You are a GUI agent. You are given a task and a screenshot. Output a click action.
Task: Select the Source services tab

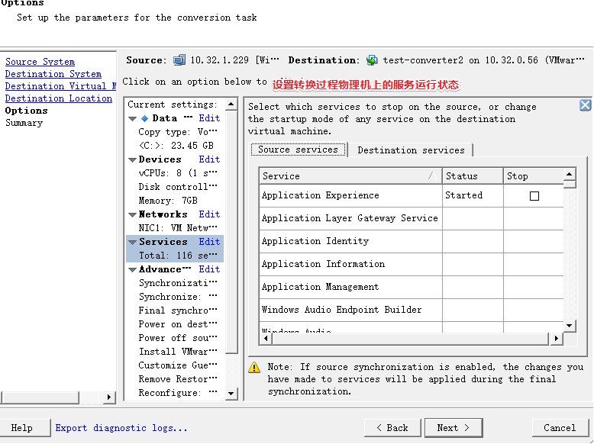pyautogui.click(x=298, y=150)
